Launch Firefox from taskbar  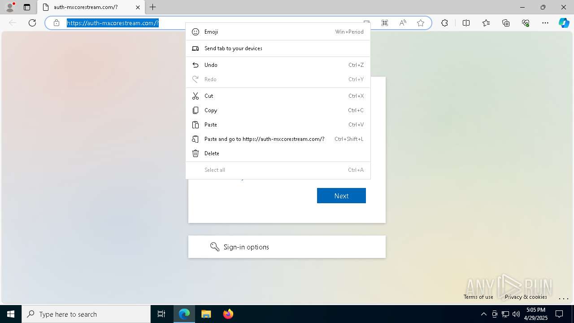click(228, 314)
